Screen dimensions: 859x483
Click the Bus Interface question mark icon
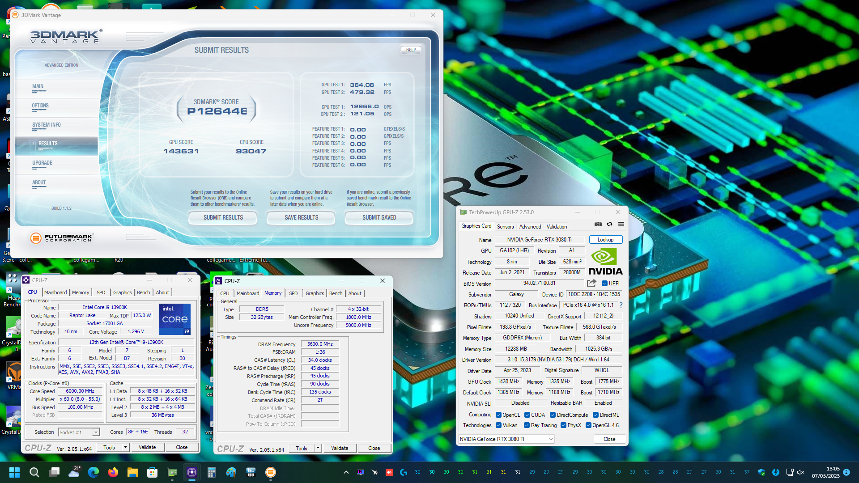[621, 305]
